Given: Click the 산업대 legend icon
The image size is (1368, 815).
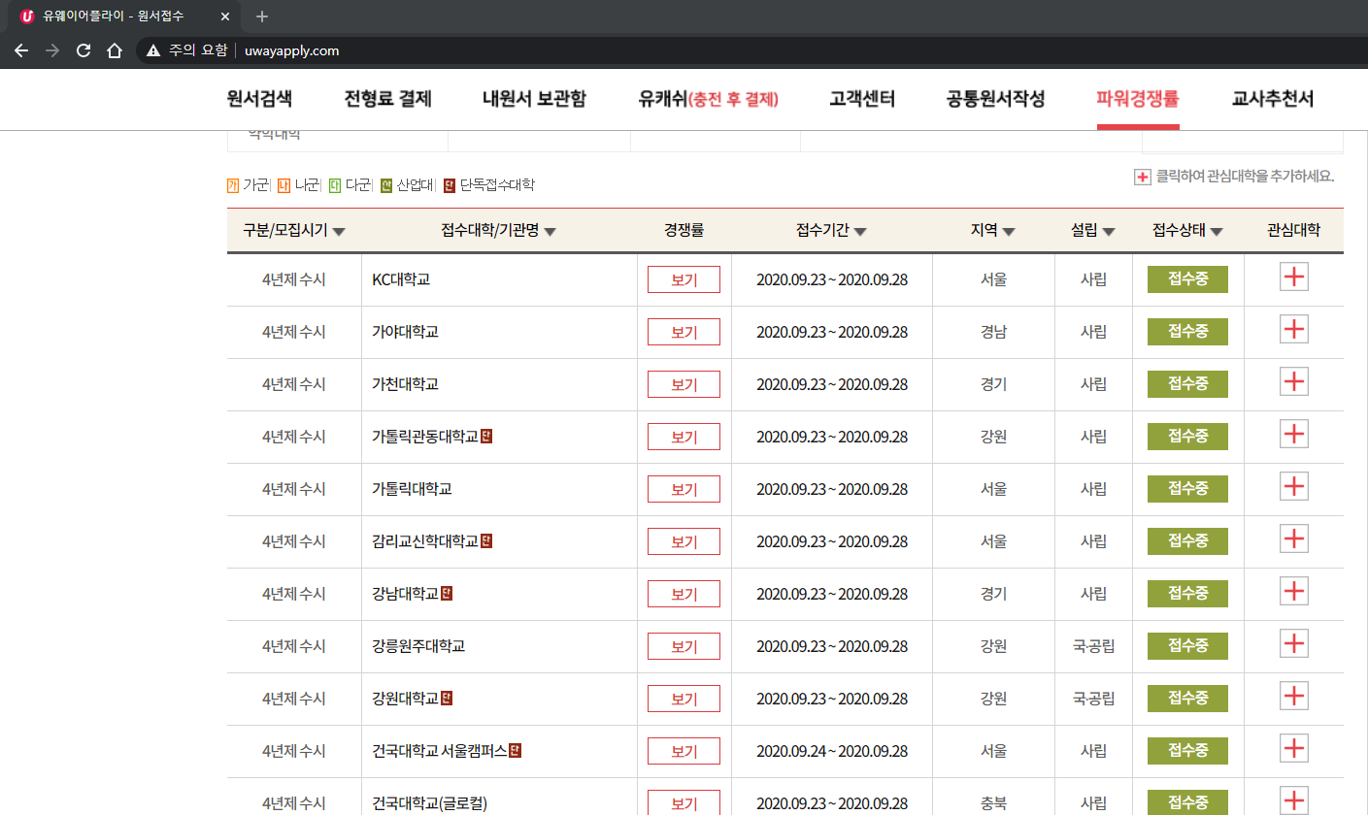Looking at the screenshot, I should pyautogui.click(x=385, y=184).
